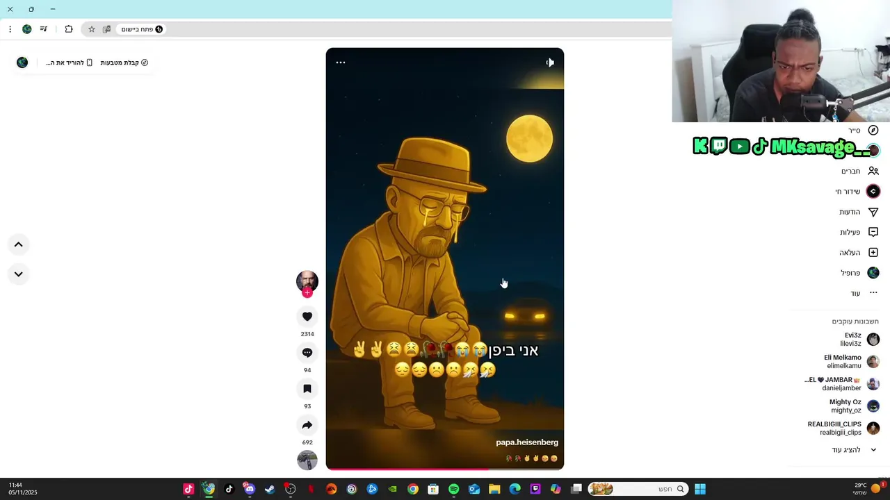Screen dimensions: 890x500
Task: Click 'פתח ביישום' open in app chip
Action: coord(142,29)
